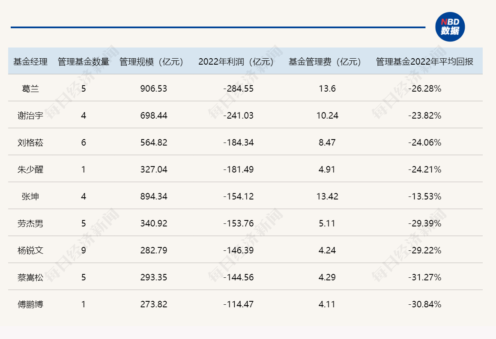Select the 刘格菘 row name
The width and height of the screenshot is (496, 339).
click(x=30, y=143)
